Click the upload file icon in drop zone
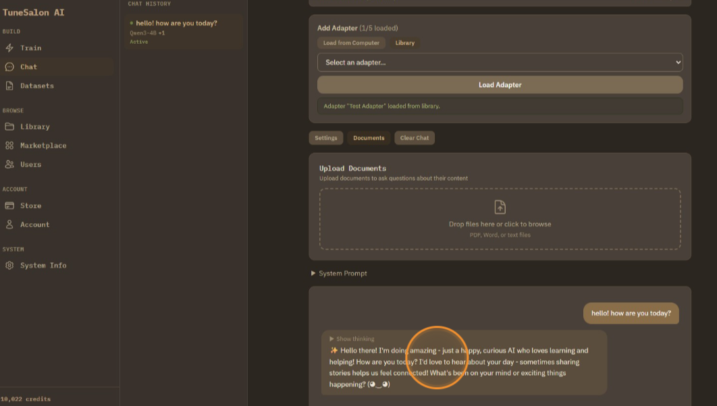 [500, 207]
